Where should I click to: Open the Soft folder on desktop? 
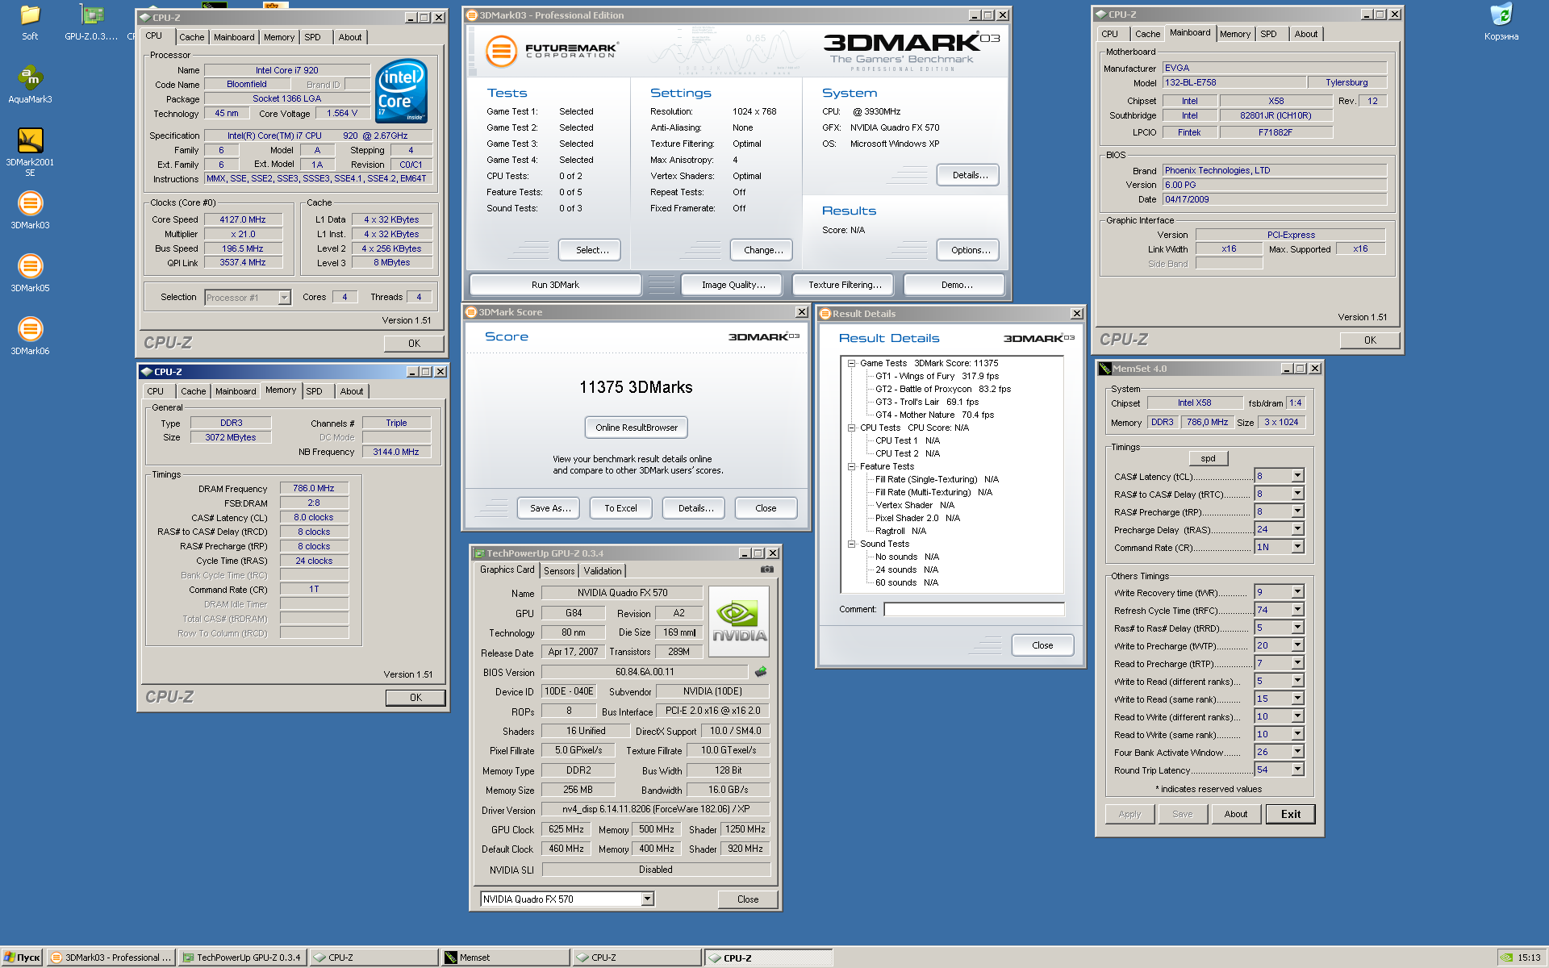click(30, 23)
